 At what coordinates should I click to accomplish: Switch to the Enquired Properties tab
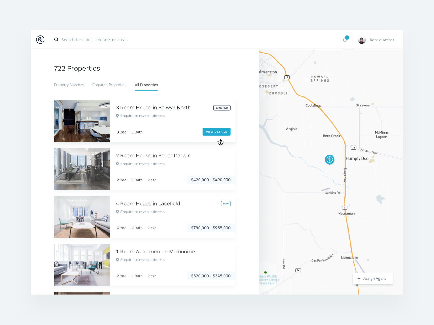(109, 85)
